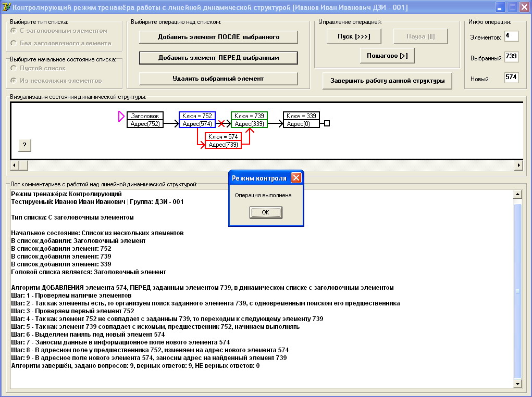Click Добавить элемент ПОСЛЕ выбранного
Viewport: 532px width, 397px height.
coord(218,37)
